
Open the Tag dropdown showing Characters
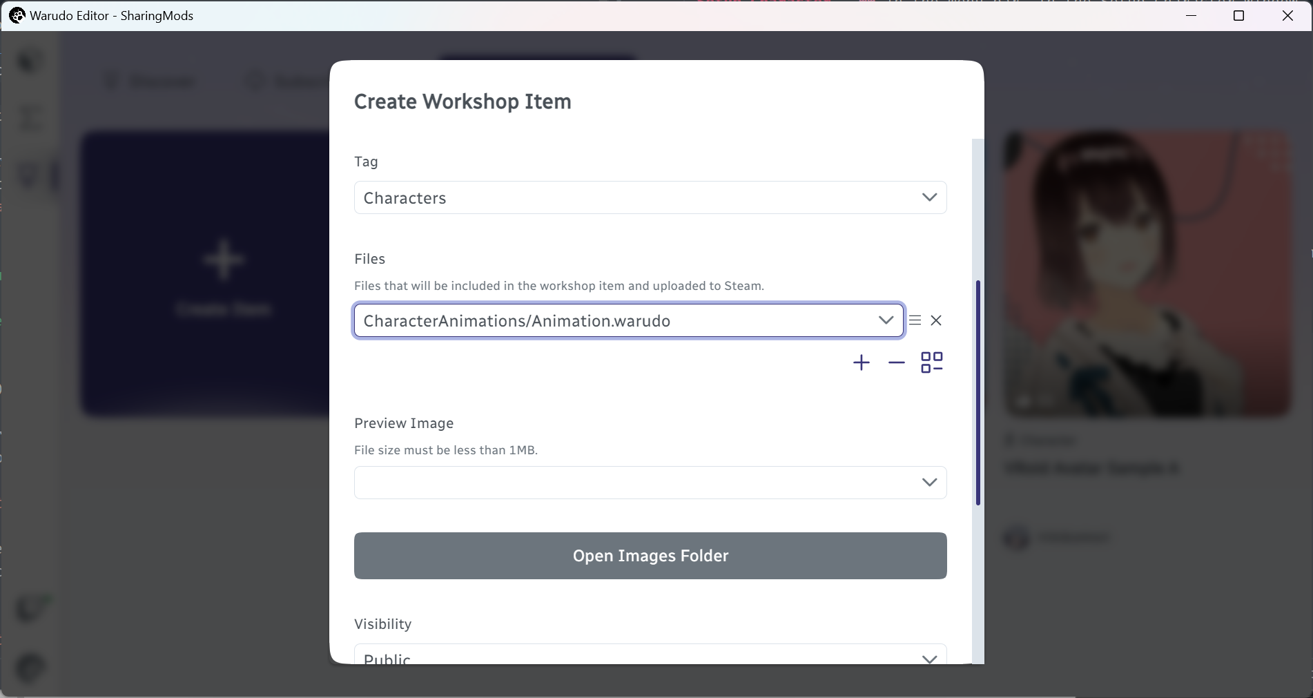coord(650,197)
